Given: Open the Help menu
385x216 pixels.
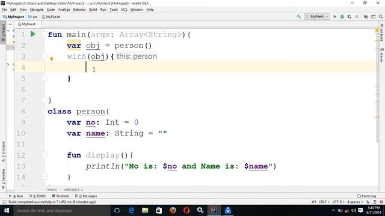Looking at the screenshot, I should 150,10.
